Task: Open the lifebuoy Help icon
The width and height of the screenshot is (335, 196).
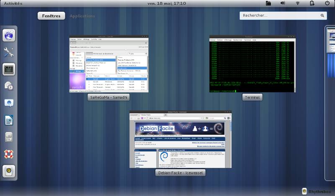Action: pos(9,154)
